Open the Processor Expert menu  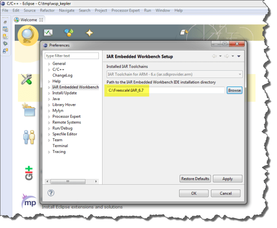pyautogui.click(x=125, y=10)
